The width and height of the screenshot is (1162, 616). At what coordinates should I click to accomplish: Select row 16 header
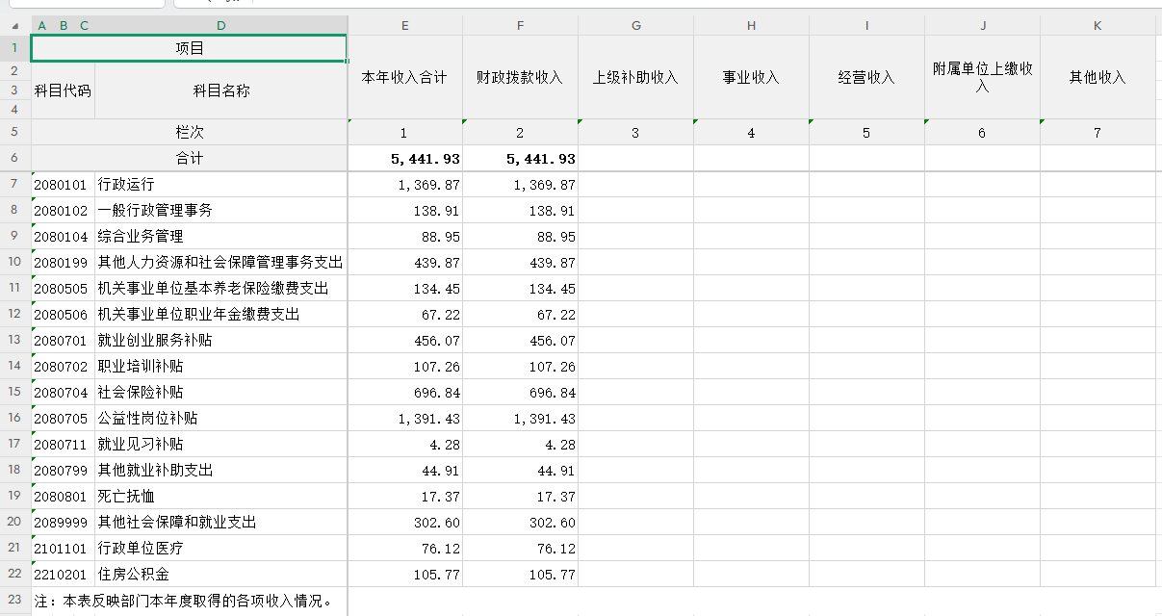pyautogui.click(x=14, y=418)
